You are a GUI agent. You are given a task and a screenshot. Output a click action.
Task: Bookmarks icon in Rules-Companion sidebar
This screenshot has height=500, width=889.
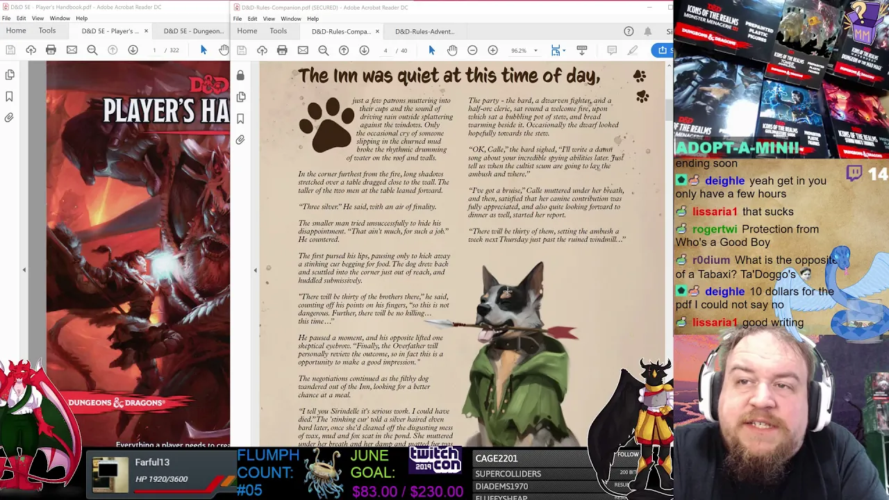[240, 119]
